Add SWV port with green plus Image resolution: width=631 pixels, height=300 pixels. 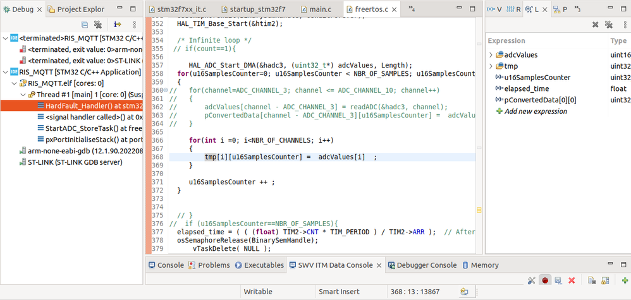(x=625, y=280)
